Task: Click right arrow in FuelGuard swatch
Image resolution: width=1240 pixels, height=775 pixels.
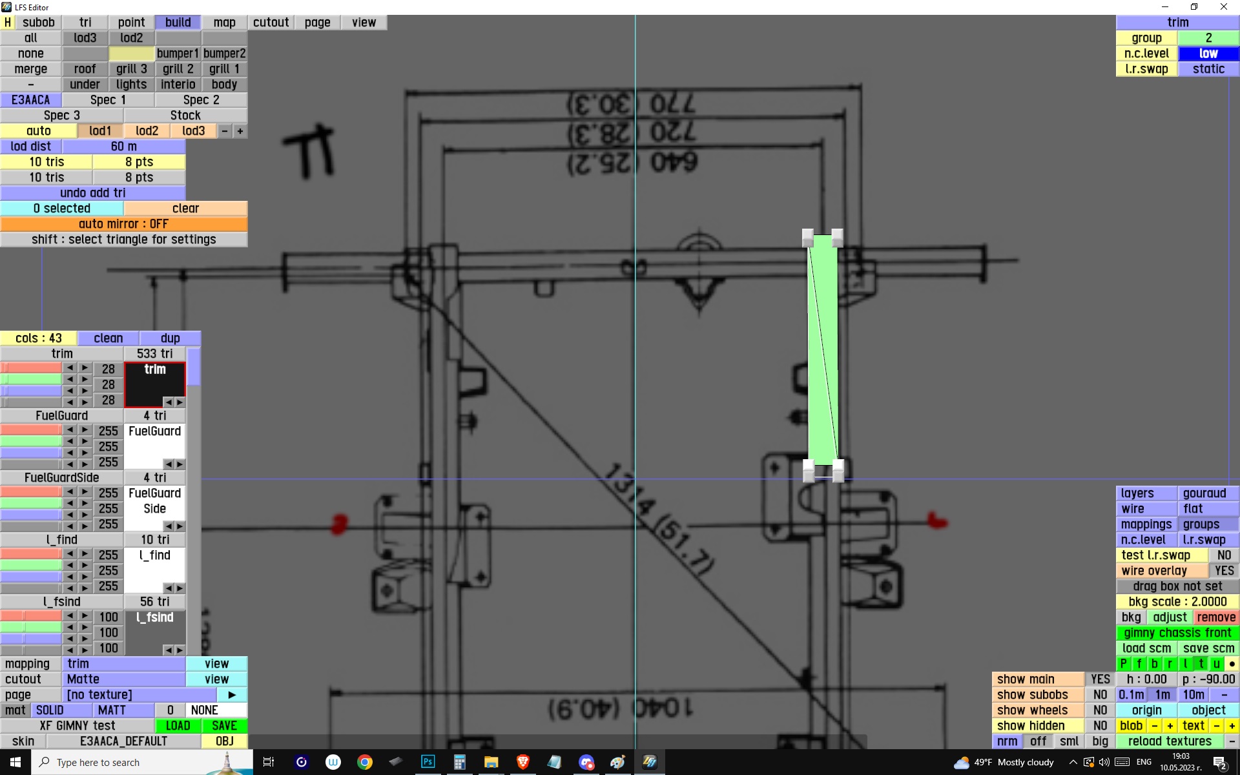Action: tap(180, 464)
